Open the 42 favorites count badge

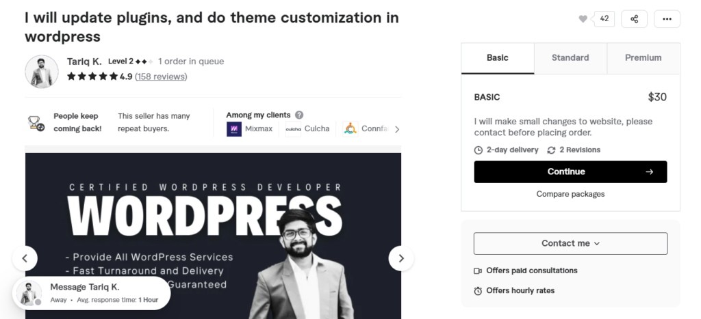pos(604,18)
